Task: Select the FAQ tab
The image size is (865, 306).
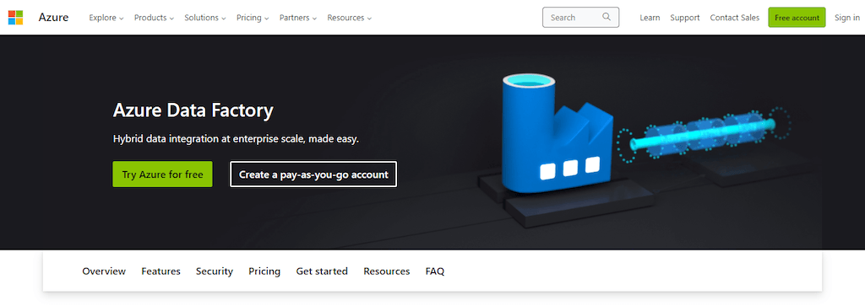Action: (435, 271)
